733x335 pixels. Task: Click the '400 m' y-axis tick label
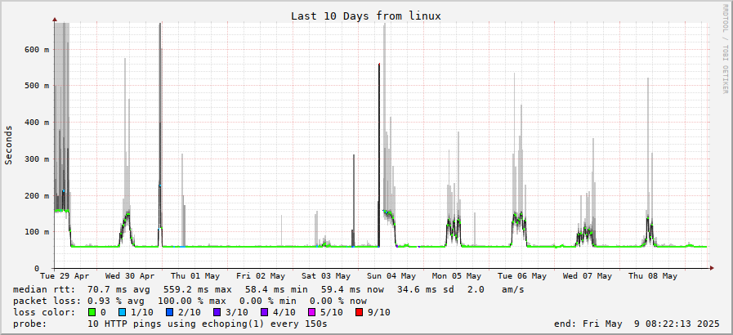36,122
